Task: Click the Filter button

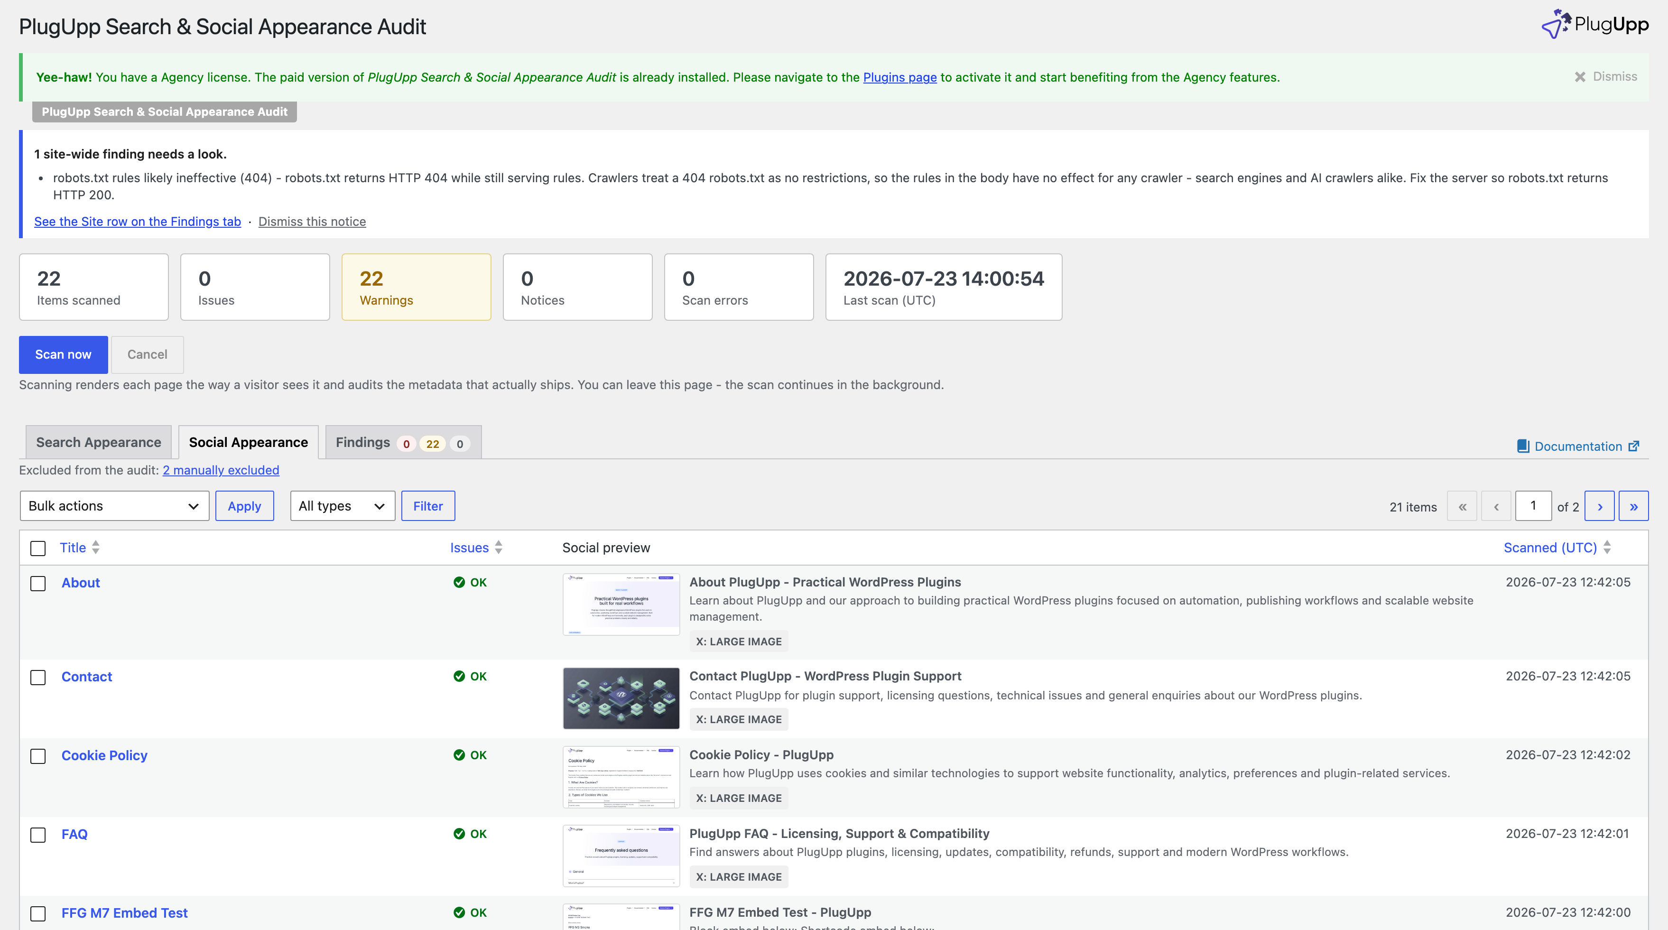Action: pos(428,506)
